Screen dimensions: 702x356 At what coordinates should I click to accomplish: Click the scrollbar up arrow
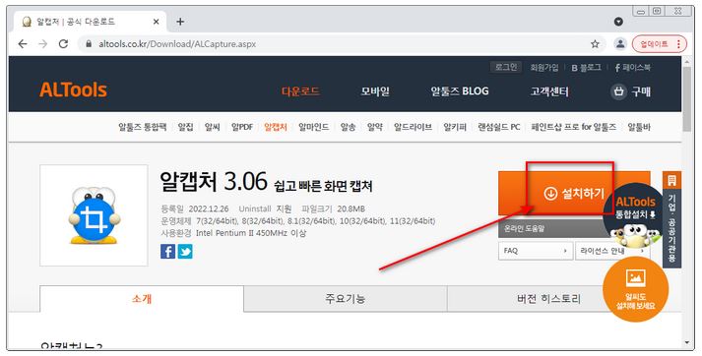pos(687,61)
